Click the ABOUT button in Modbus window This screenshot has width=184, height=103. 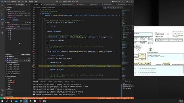(148, 64)
